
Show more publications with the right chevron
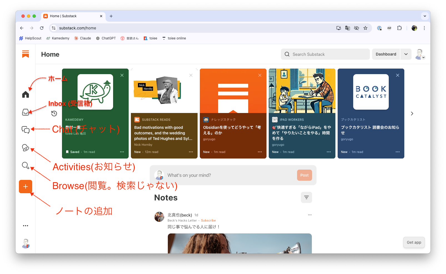point(412,113)
